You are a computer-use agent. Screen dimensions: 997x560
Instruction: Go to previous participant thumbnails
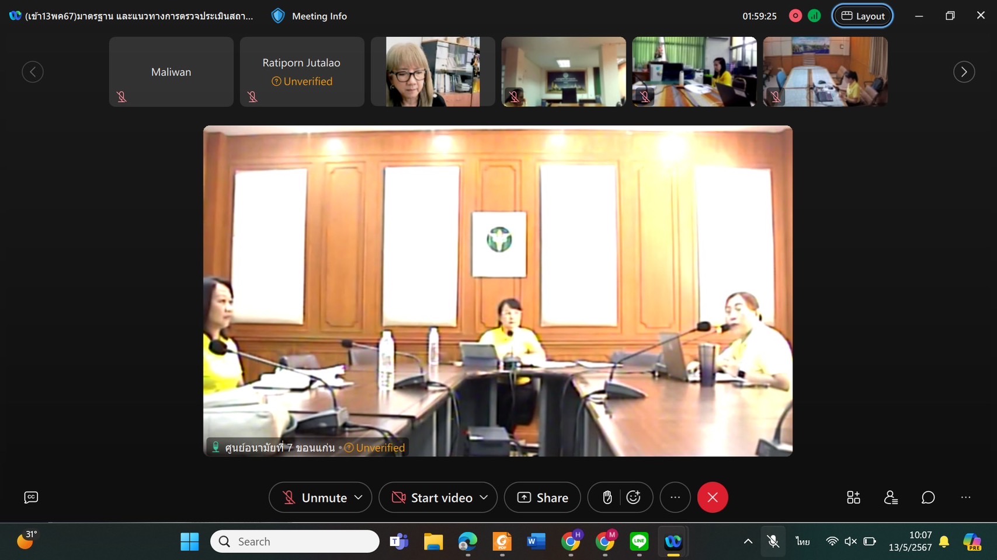33,72
